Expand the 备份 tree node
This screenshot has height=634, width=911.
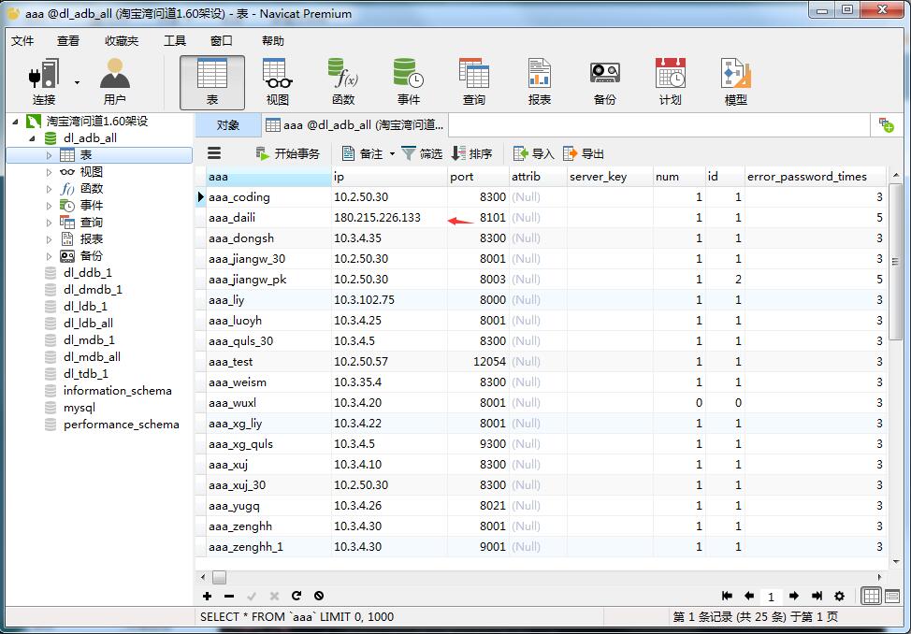(x=49, y=256)
